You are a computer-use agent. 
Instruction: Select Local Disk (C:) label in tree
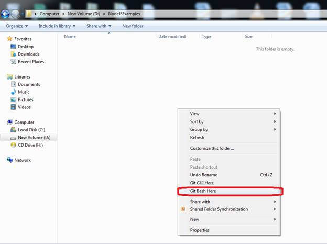tap(31, 130)
